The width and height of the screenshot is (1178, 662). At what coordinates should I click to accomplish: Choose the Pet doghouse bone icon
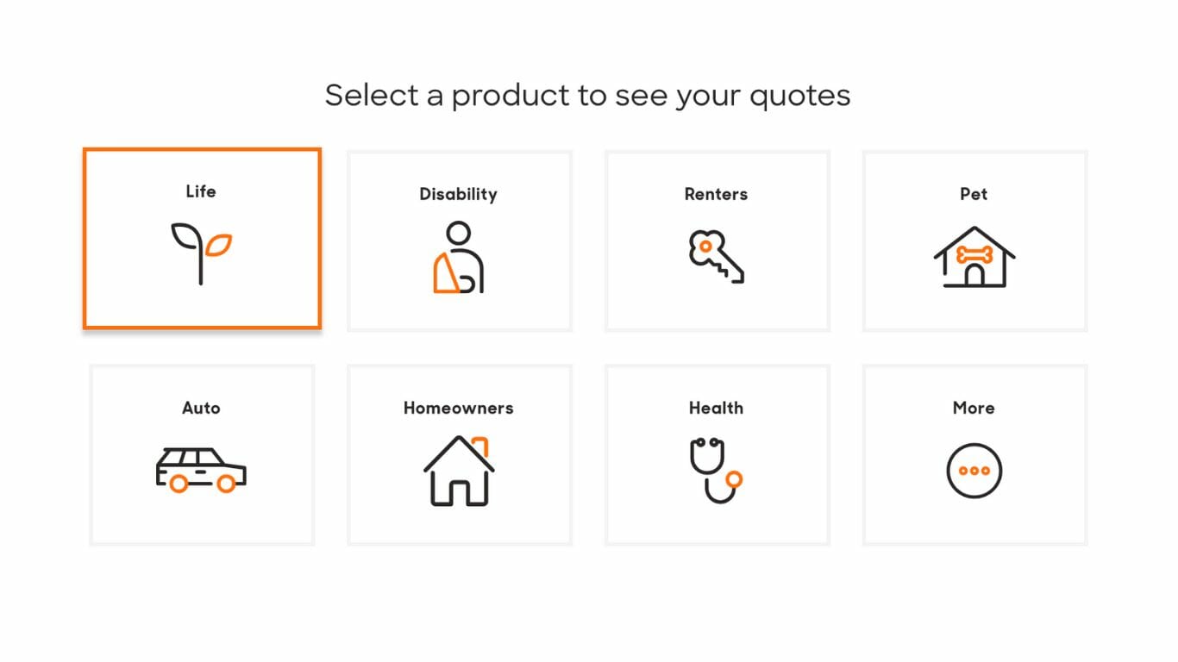pyautogui.click(x=974, y=257)
